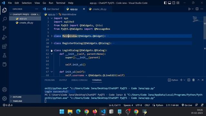Switch to the Debug Console tab
Screen dimensions: 206x116
[80, 80]
